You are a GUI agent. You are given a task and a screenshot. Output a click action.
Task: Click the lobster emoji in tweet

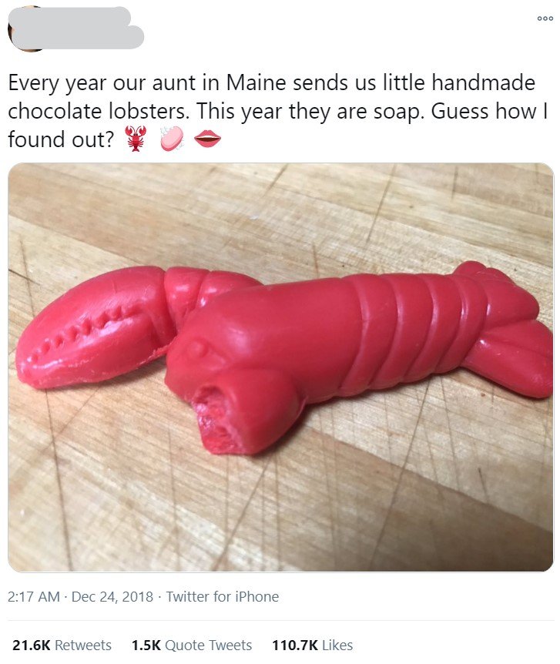(x=136, y=139)
